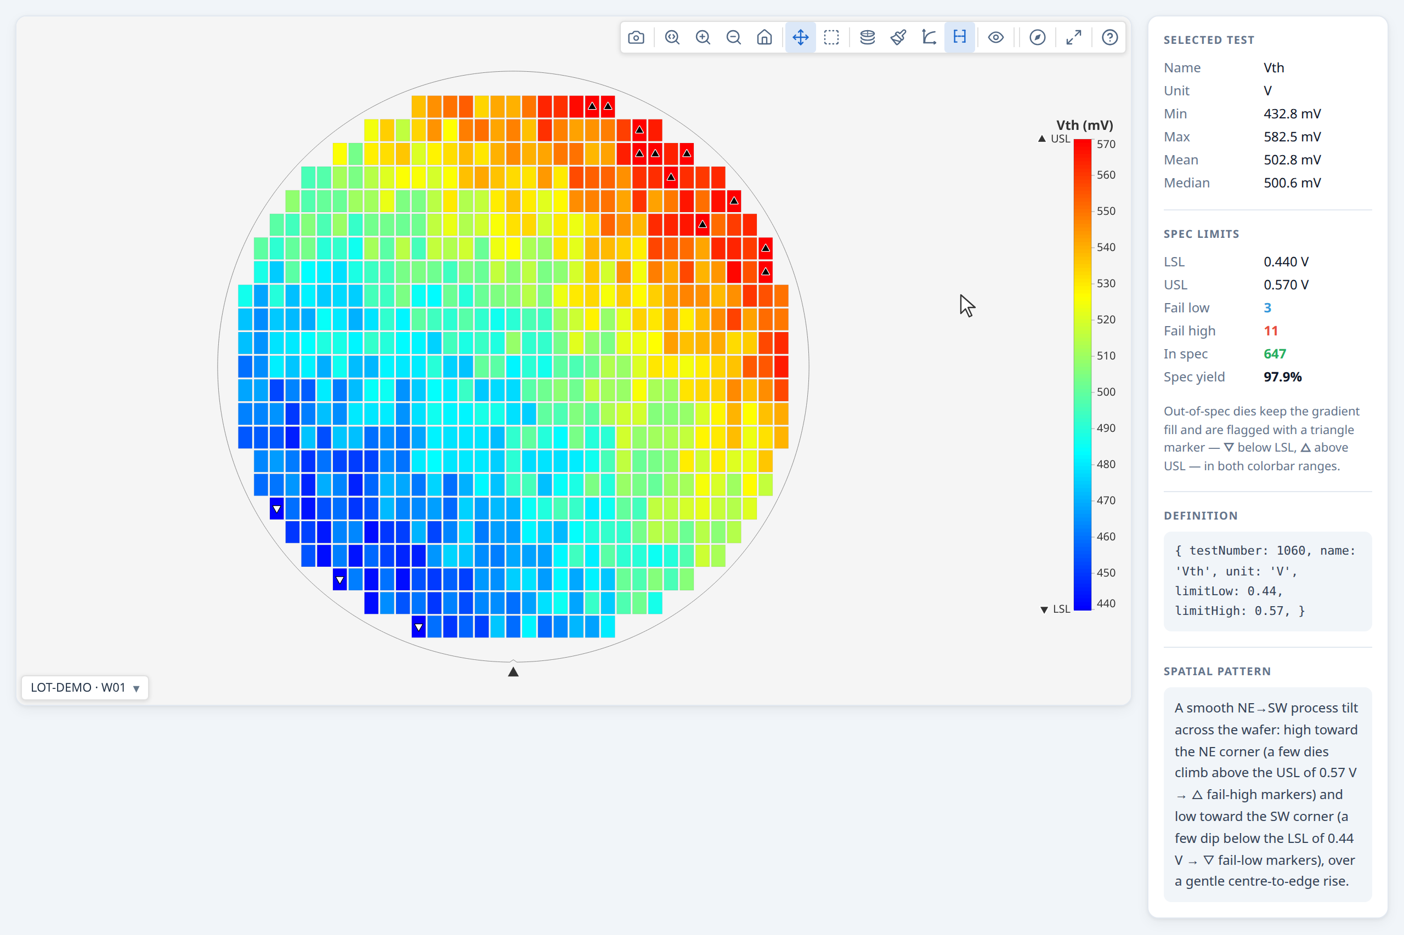
Task: Click the Min value 432.8 mV
Action: pos(1292,114)
